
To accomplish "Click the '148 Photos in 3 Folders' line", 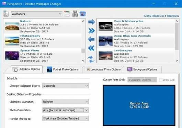I will click(x=36, y=54).
